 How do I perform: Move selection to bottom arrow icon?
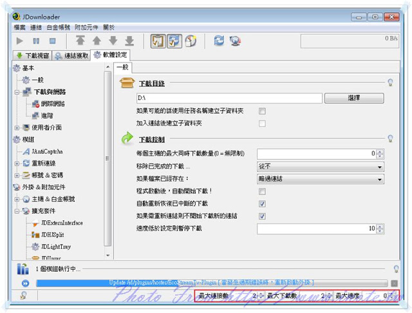coord(129,41)
